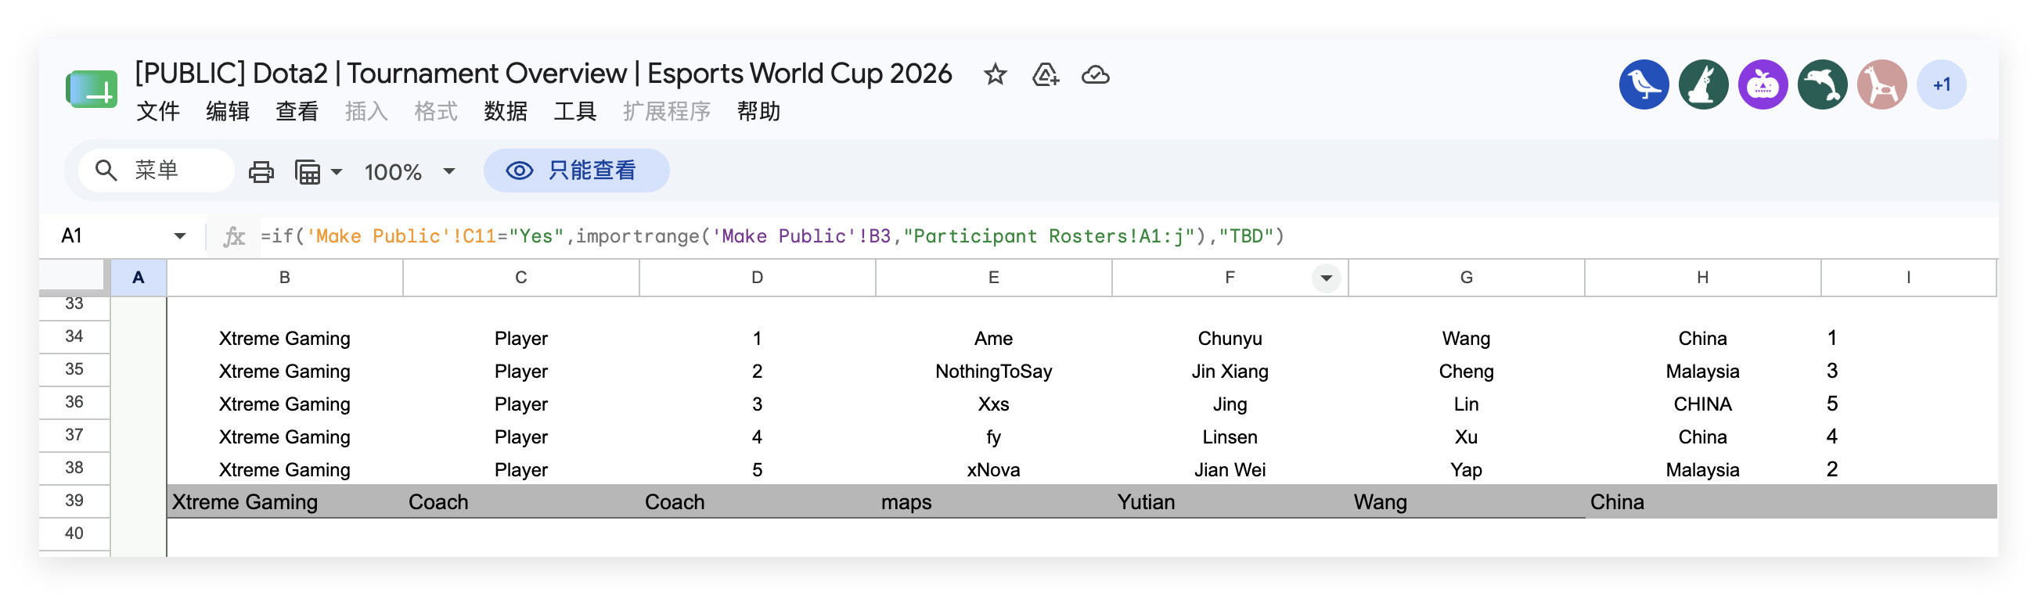Image resolution: width=2038 pixels, height=596 pixels.
Task: Open the blue bird collaborator avatar
Action: (1644, 84)
